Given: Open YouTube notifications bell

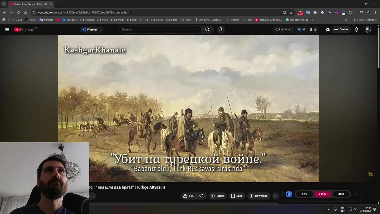Looking at the screenshot, I should 357,29.
